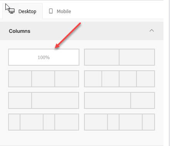Screen dimensions: 170x146
Task: Click the 100% label text
Action: click(44, 58)
